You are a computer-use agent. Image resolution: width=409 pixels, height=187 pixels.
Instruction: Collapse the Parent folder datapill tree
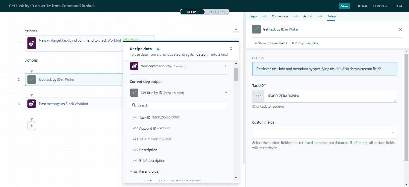[x=131, y=171]
